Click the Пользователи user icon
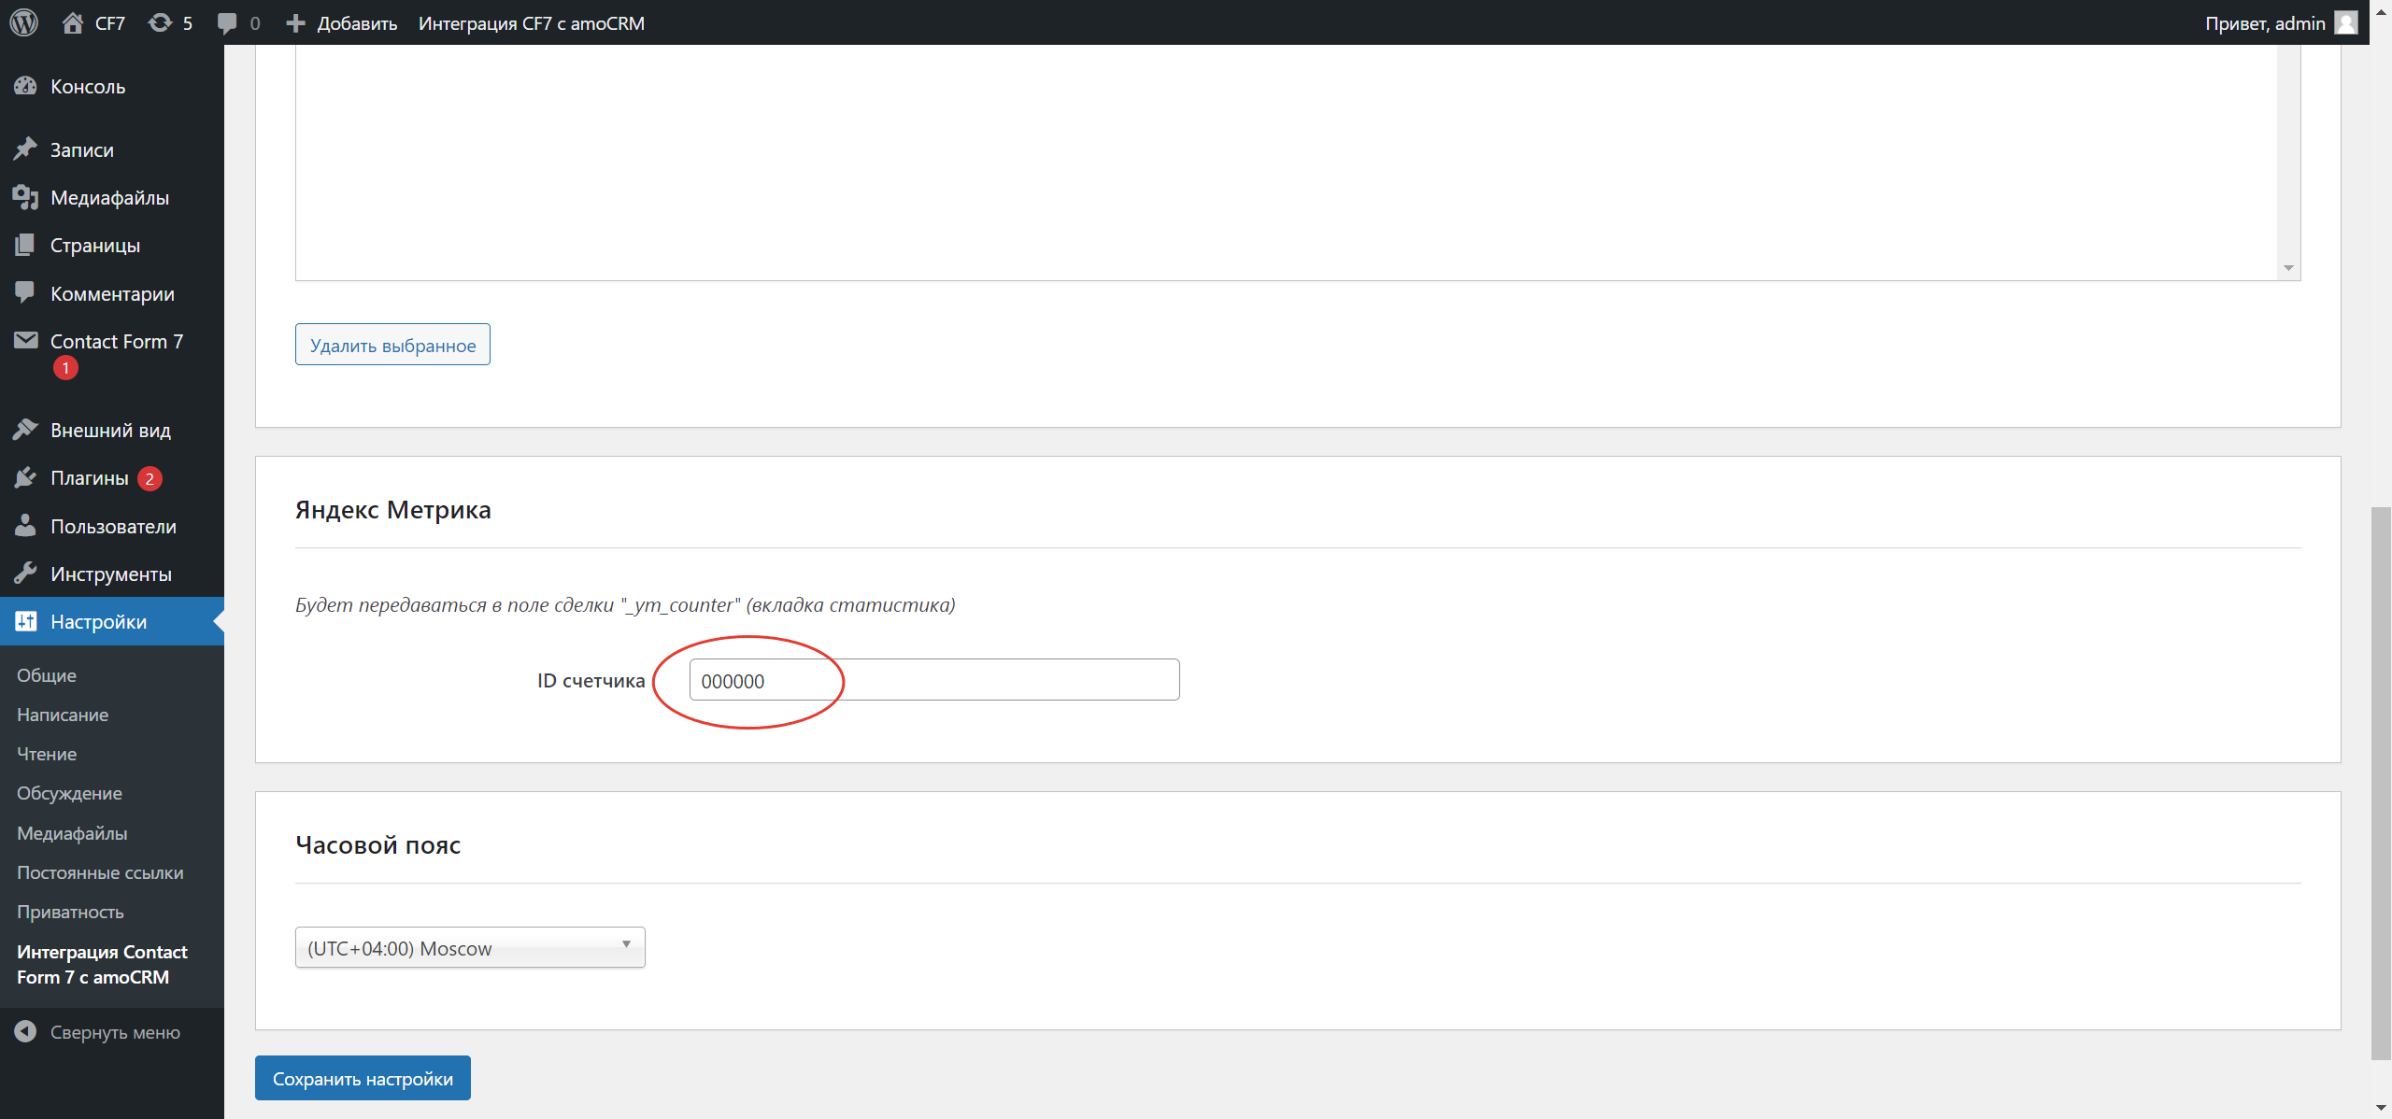2392x1119 pixels. pos(25,526)
